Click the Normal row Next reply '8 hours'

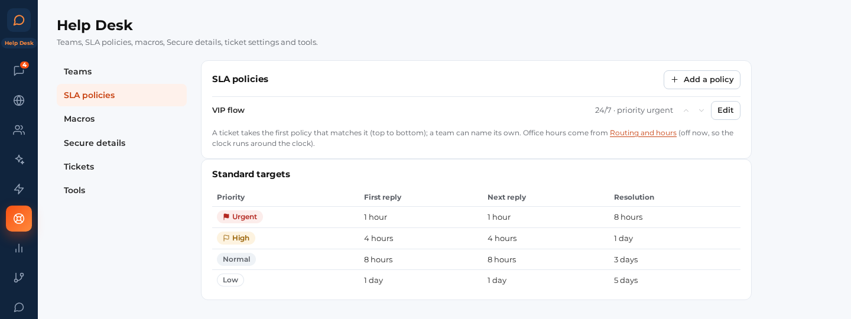pyautogui.click(x=502, y=259)
